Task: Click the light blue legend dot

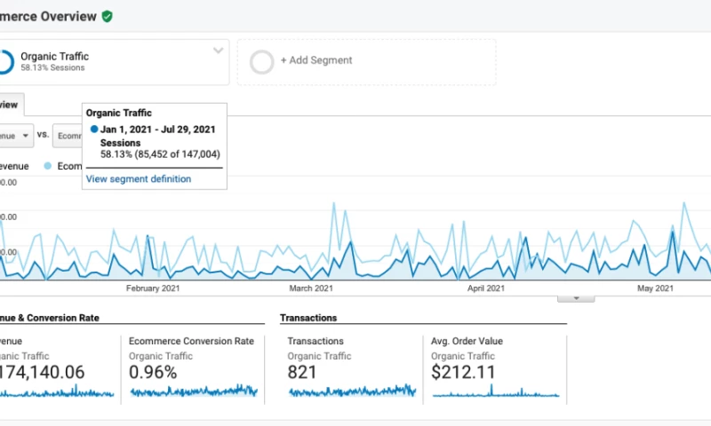Action: click(x=47, y=166)
